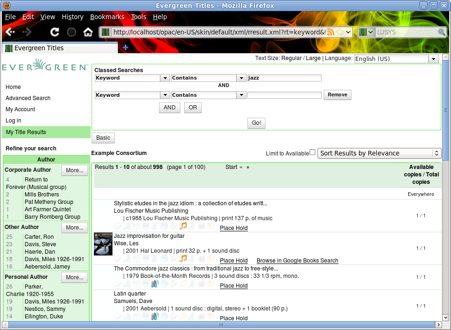The image size is (451, 330).
Task: Enable the Limit to Available checkbox
Action: click(x=312, y=152)
